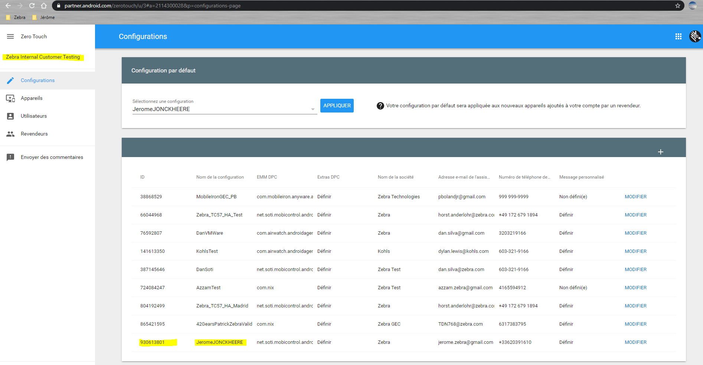Viewport: 703px width, 365px height.
Task: Click MODIFIER on the JeromeJONCKHEERE row
Action: [635, 342]
